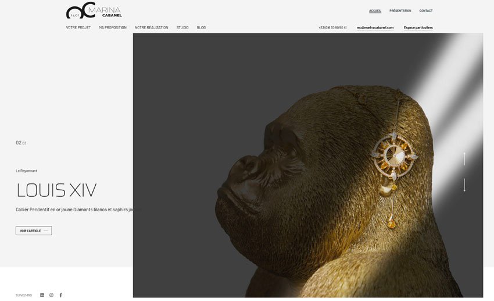494x301 pixels.
Task: Click the Voir l'article button
Action: [x=34, y=231]
